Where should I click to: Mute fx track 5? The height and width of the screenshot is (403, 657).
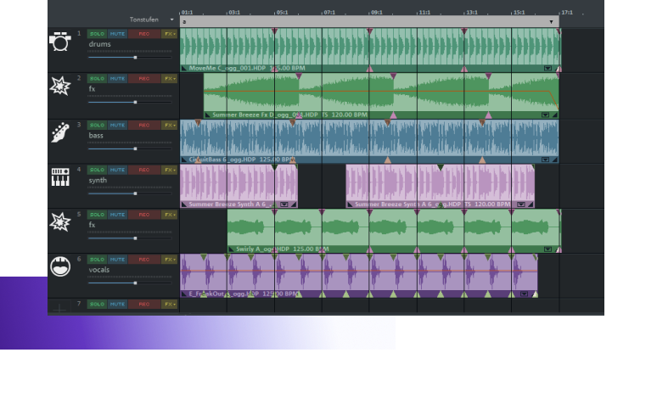pyautogui.click(x=117, y=215)
